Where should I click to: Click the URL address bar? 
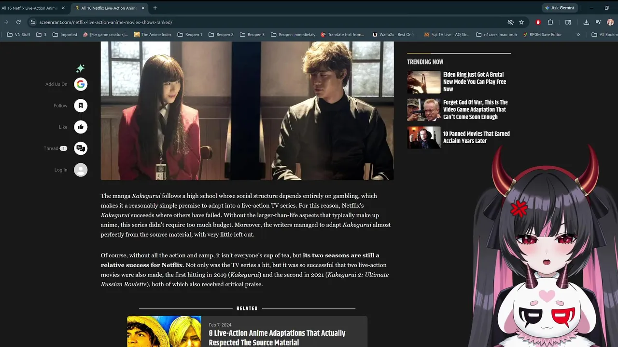click(x=270, y=22)
